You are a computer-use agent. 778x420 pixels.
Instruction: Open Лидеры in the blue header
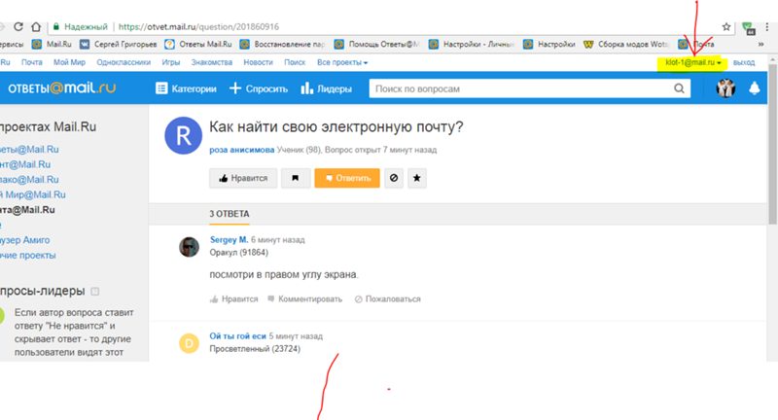tap(327, 88)
